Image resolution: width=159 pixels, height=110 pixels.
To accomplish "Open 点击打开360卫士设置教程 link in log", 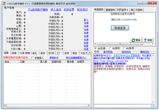I will click(x=126, y=56).
